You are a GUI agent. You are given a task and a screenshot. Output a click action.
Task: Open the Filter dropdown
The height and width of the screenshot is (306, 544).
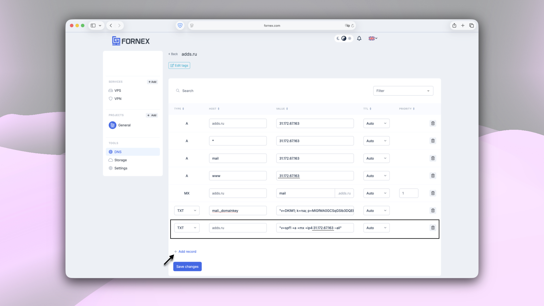pos(403,91)
